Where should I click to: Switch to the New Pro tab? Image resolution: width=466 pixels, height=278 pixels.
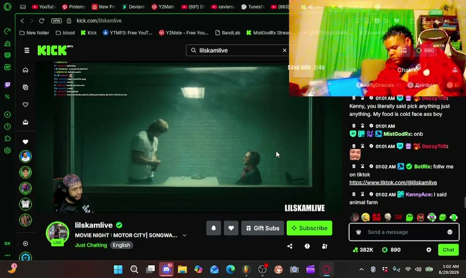103,7
